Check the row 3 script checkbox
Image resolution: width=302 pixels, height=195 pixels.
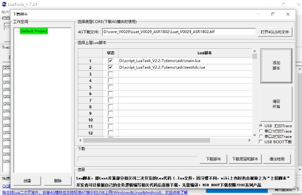point(110,74)
